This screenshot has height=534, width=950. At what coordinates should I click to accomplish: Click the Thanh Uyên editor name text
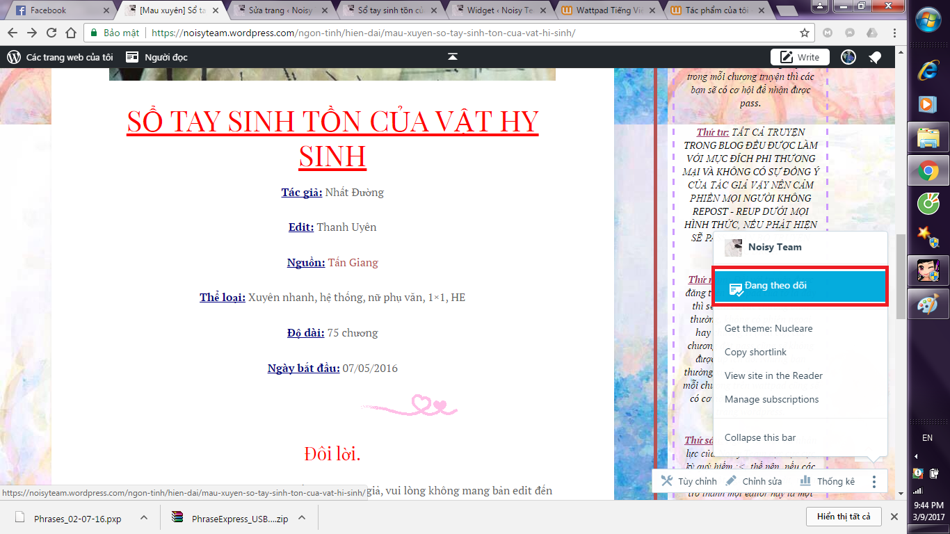click(346, 227)
